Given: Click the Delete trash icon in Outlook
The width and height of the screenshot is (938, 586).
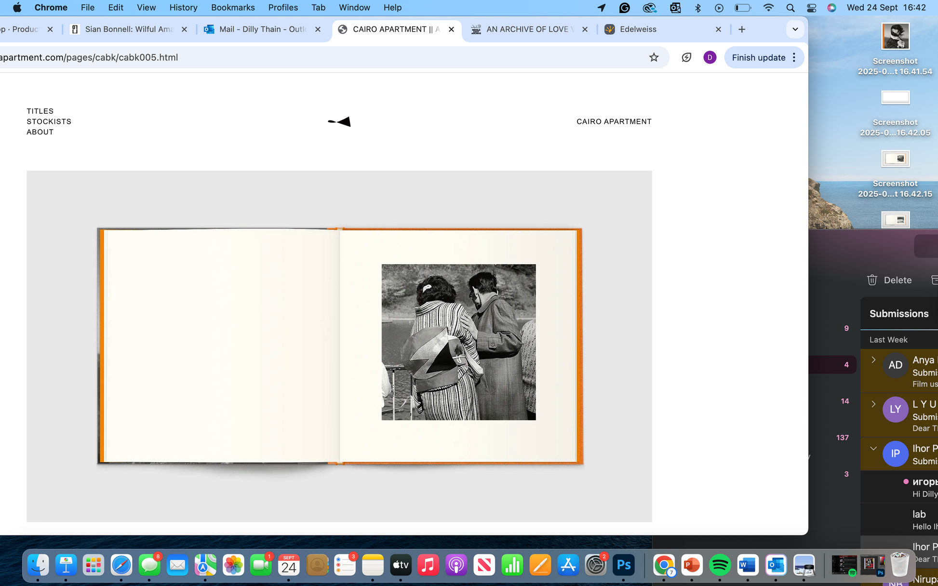Looking at the screenshot, I should coord(872,280).
